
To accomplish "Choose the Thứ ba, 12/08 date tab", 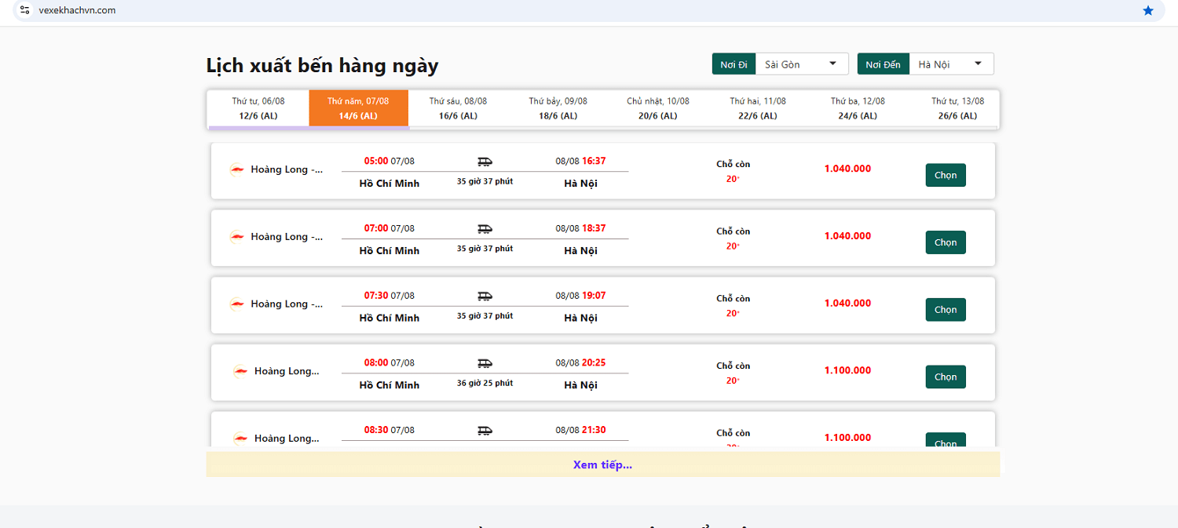I will 858,108.
